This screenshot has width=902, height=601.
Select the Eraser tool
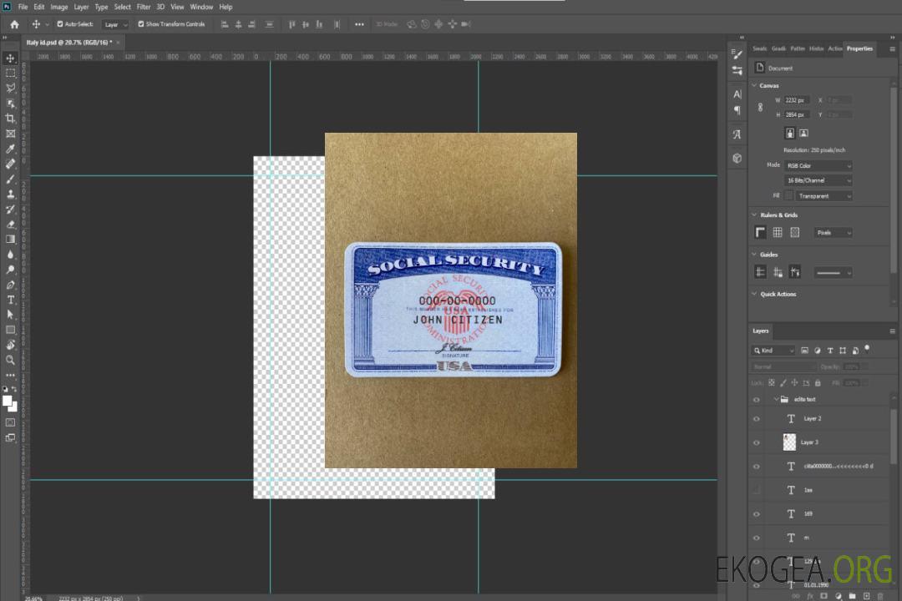click(10, 225)
